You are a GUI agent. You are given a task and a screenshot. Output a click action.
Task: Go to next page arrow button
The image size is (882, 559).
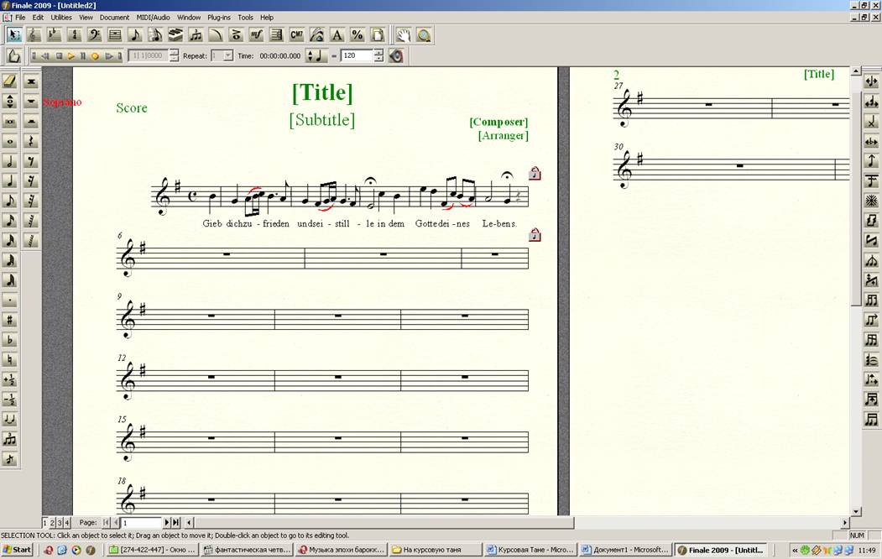167,523
